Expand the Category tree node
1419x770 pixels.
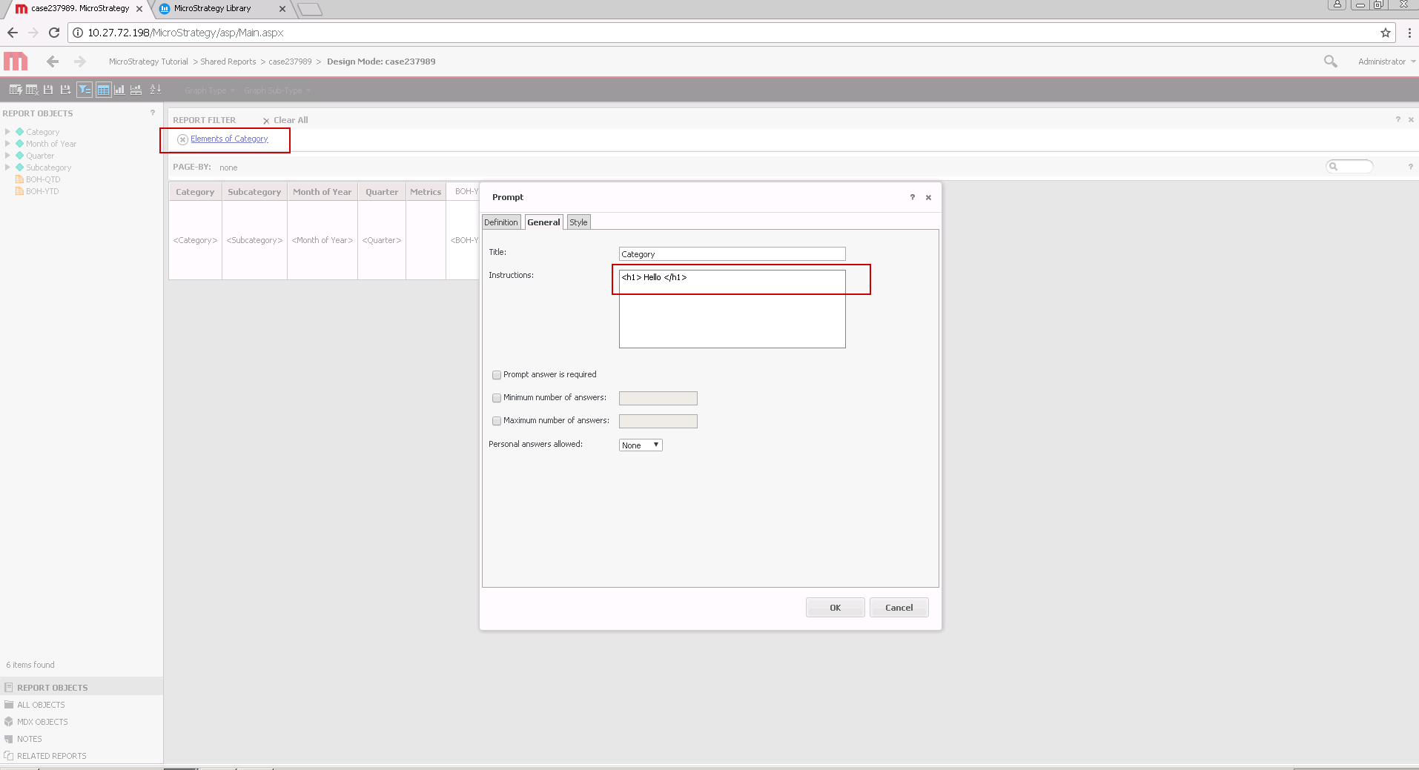point(7,132)
